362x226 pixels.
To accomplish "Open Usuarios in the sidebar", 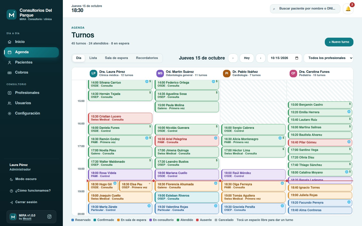I will tap(31, 103).
